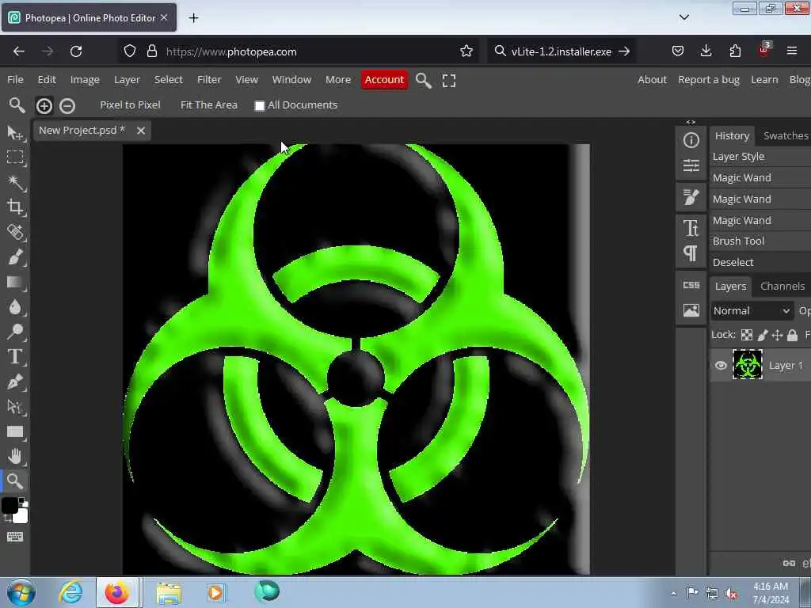Select the Brush tool in toolbar
The width and height of the screenshot is (811, 608).
click(x=15, y=257)
